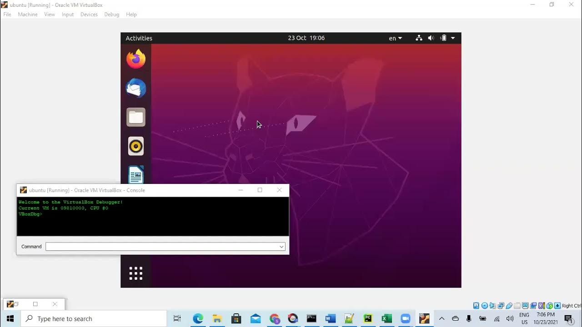Open LibreOffice Writer from the Ubuntu dock
582x327 pixels.
pyautogui.click(x=136, y=174)
